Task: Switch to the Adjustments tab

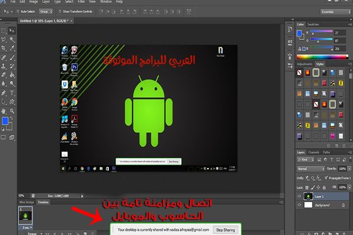Action: pyautogui.click(x=305, y=64)
